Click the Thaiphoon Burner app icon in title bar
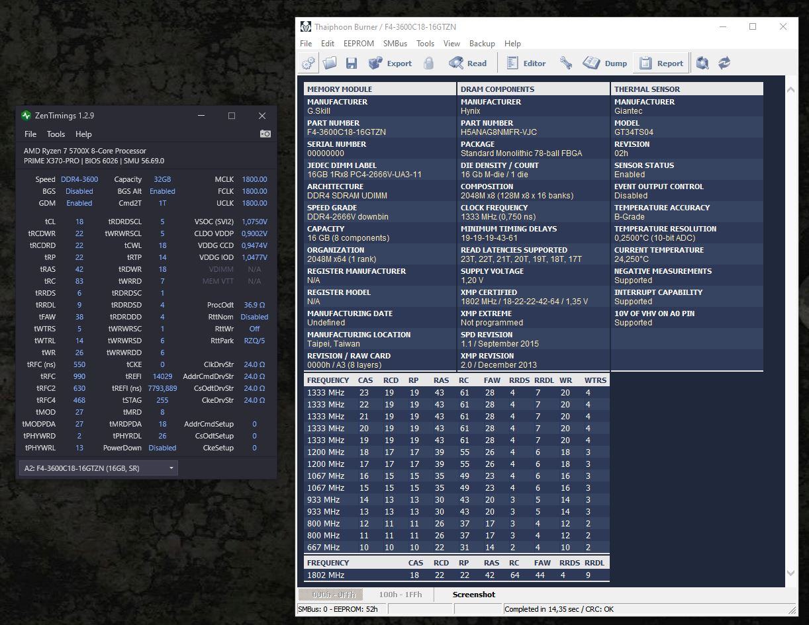 point(306,26)
